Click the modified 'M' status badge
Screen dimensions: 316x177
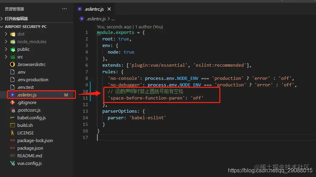pyautogui.click(x=66, y=95)
